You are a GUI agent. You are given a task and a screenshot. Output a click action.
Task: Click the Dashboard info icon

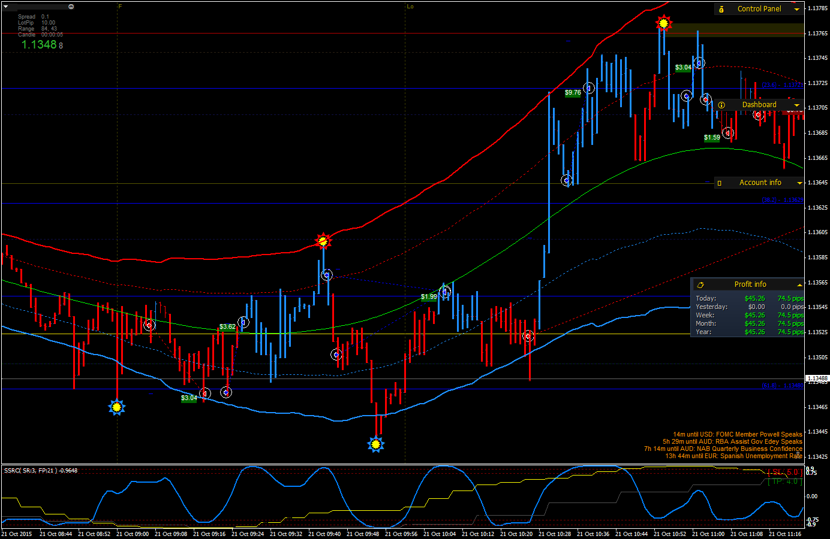721,105
